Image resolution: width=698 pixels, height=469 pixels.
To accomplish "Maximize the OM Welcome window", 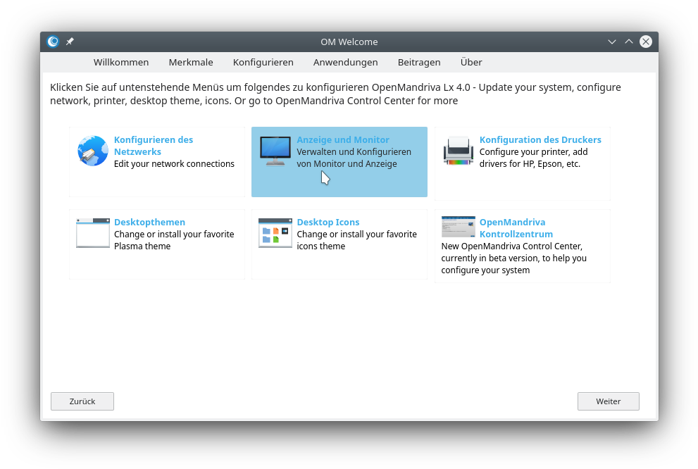I will click(628, 42).
